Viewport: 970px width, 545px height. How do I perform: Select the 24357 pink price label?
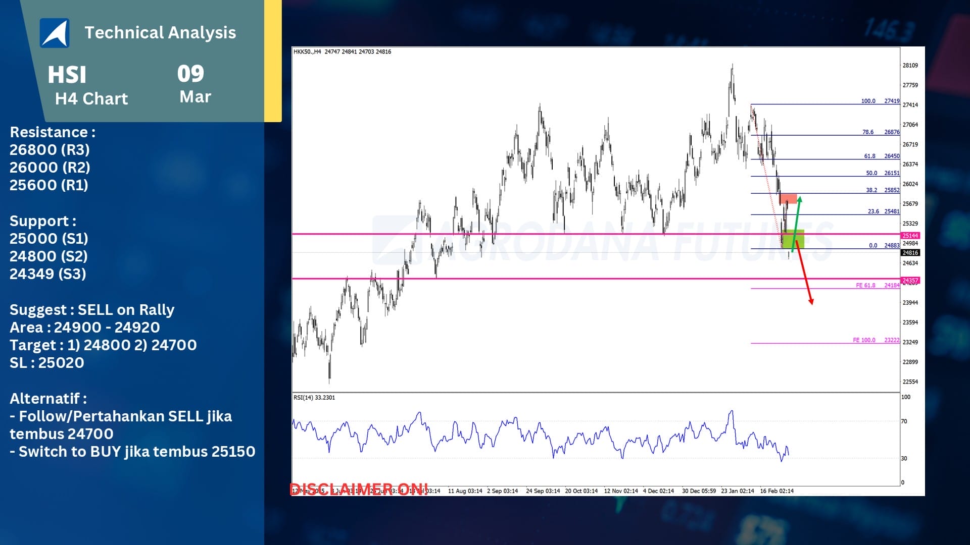click(910, 280)
